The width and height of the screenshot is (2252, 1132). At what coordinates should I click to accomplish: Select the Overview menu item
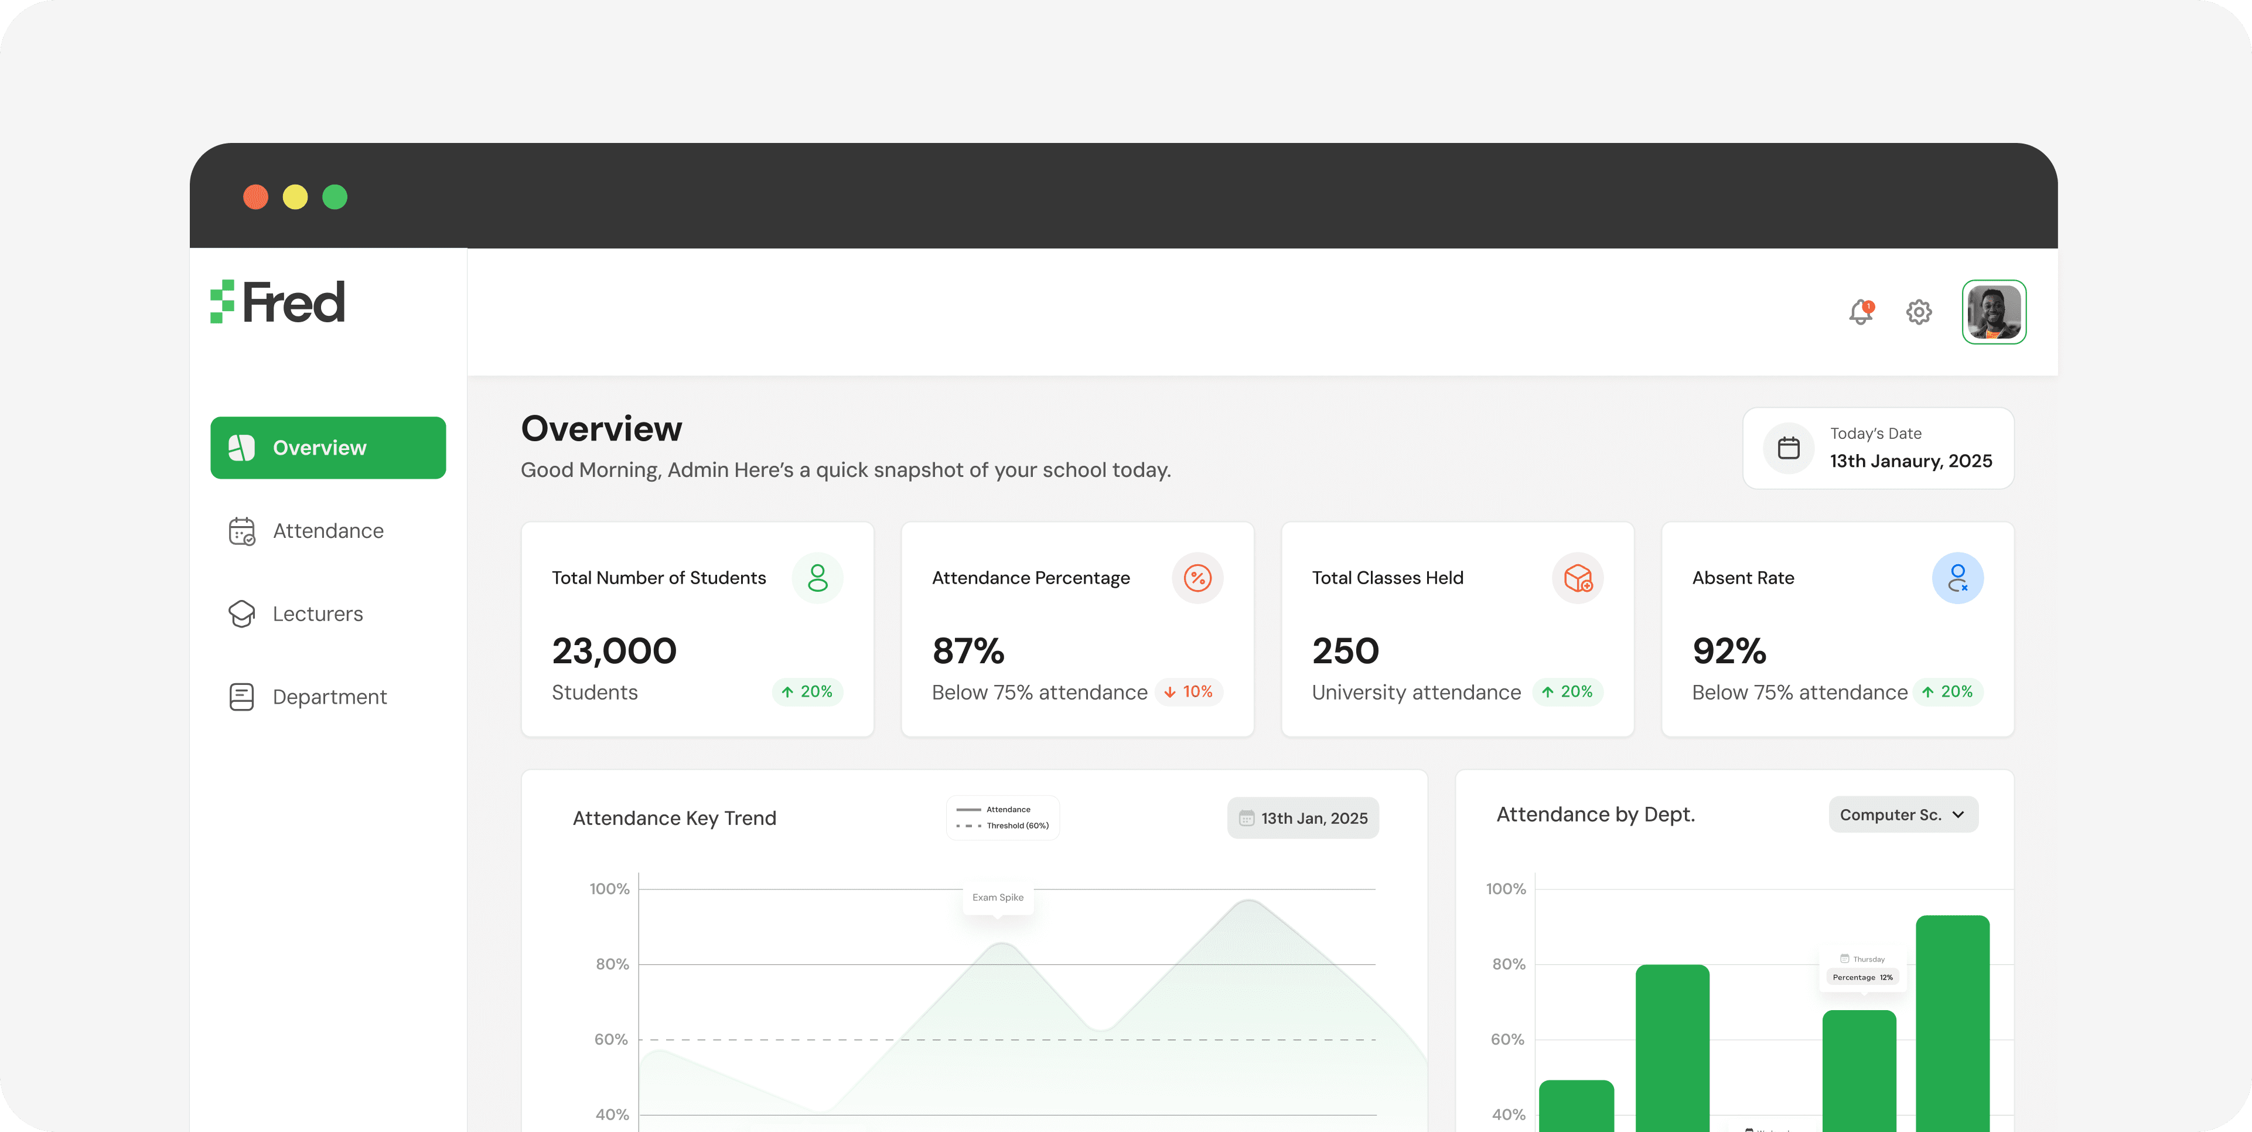tap(328, 448)
